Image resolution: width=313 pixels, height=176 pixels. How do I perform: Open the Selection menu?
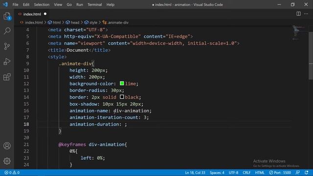click(x=42, y=4)
